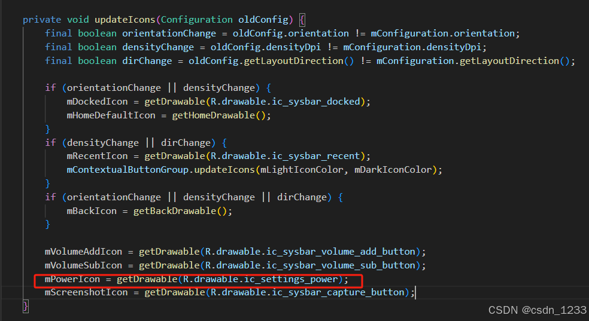Click the 'Configuration' parameter type

(196, 20)
